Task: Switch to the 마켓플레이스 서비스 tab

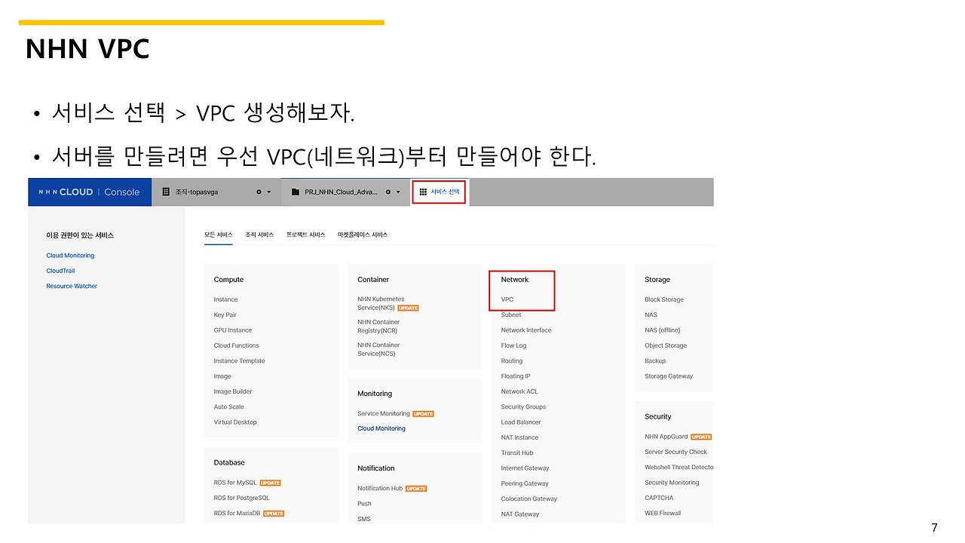Action: coord(361,235)
